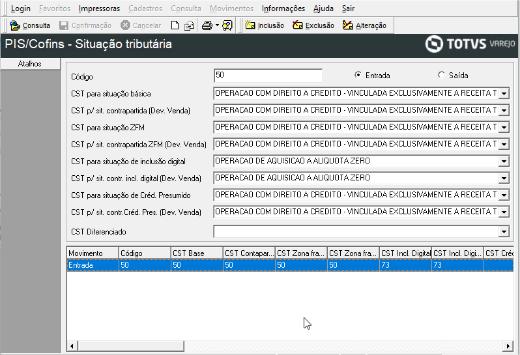520x355 pixels.
Task: Expand CST p/ sit. contr. incl. digital dropdown
Action: pyautogui.click(x=504, y=178)
